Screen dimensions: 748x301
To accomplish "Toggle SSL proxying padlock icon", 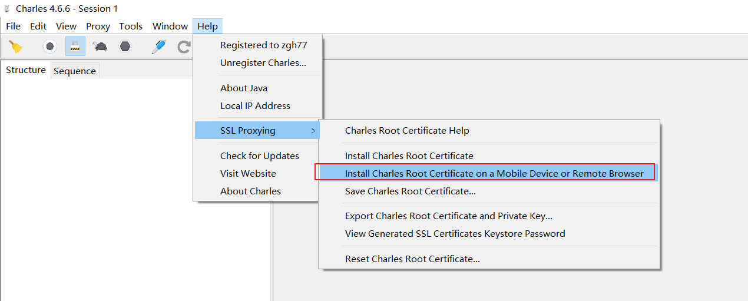I will point(75,47).
